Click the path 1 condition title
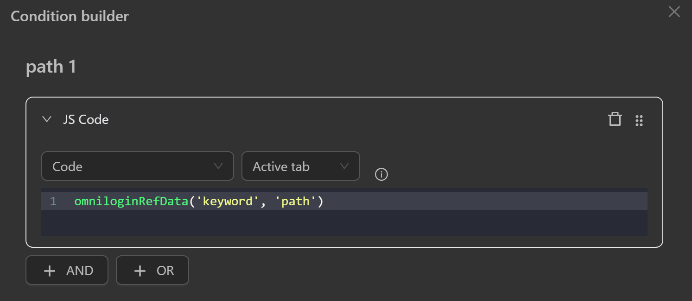The height and width of the screenshot is (301, 692). pyautogui.click(x=51, y=67)
